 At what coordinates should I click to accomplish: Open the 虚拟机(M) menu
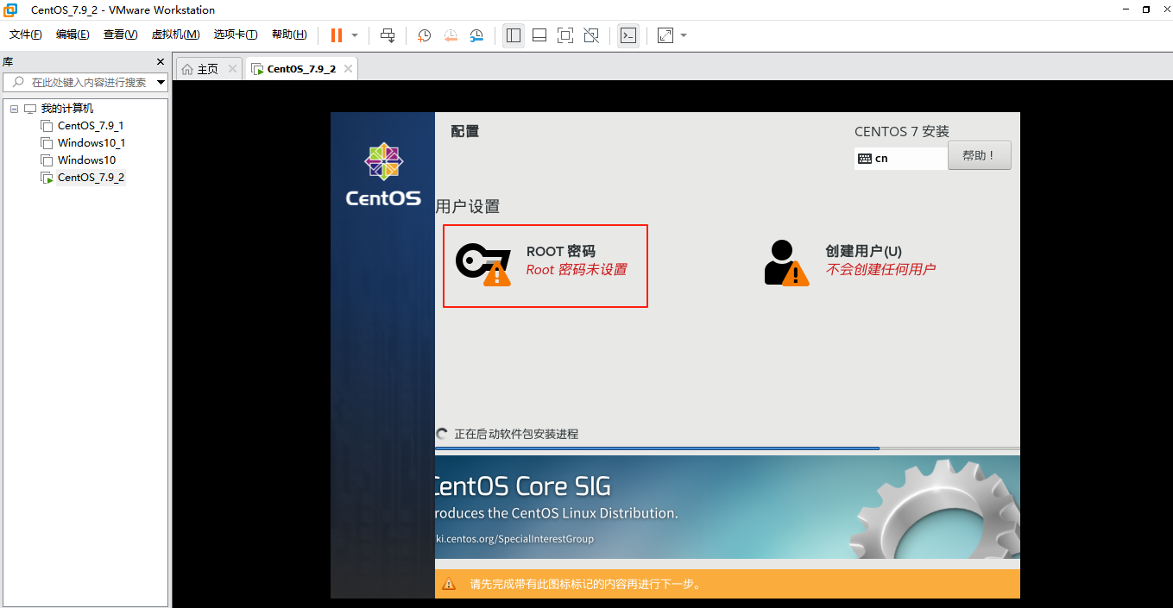(175, 34)
